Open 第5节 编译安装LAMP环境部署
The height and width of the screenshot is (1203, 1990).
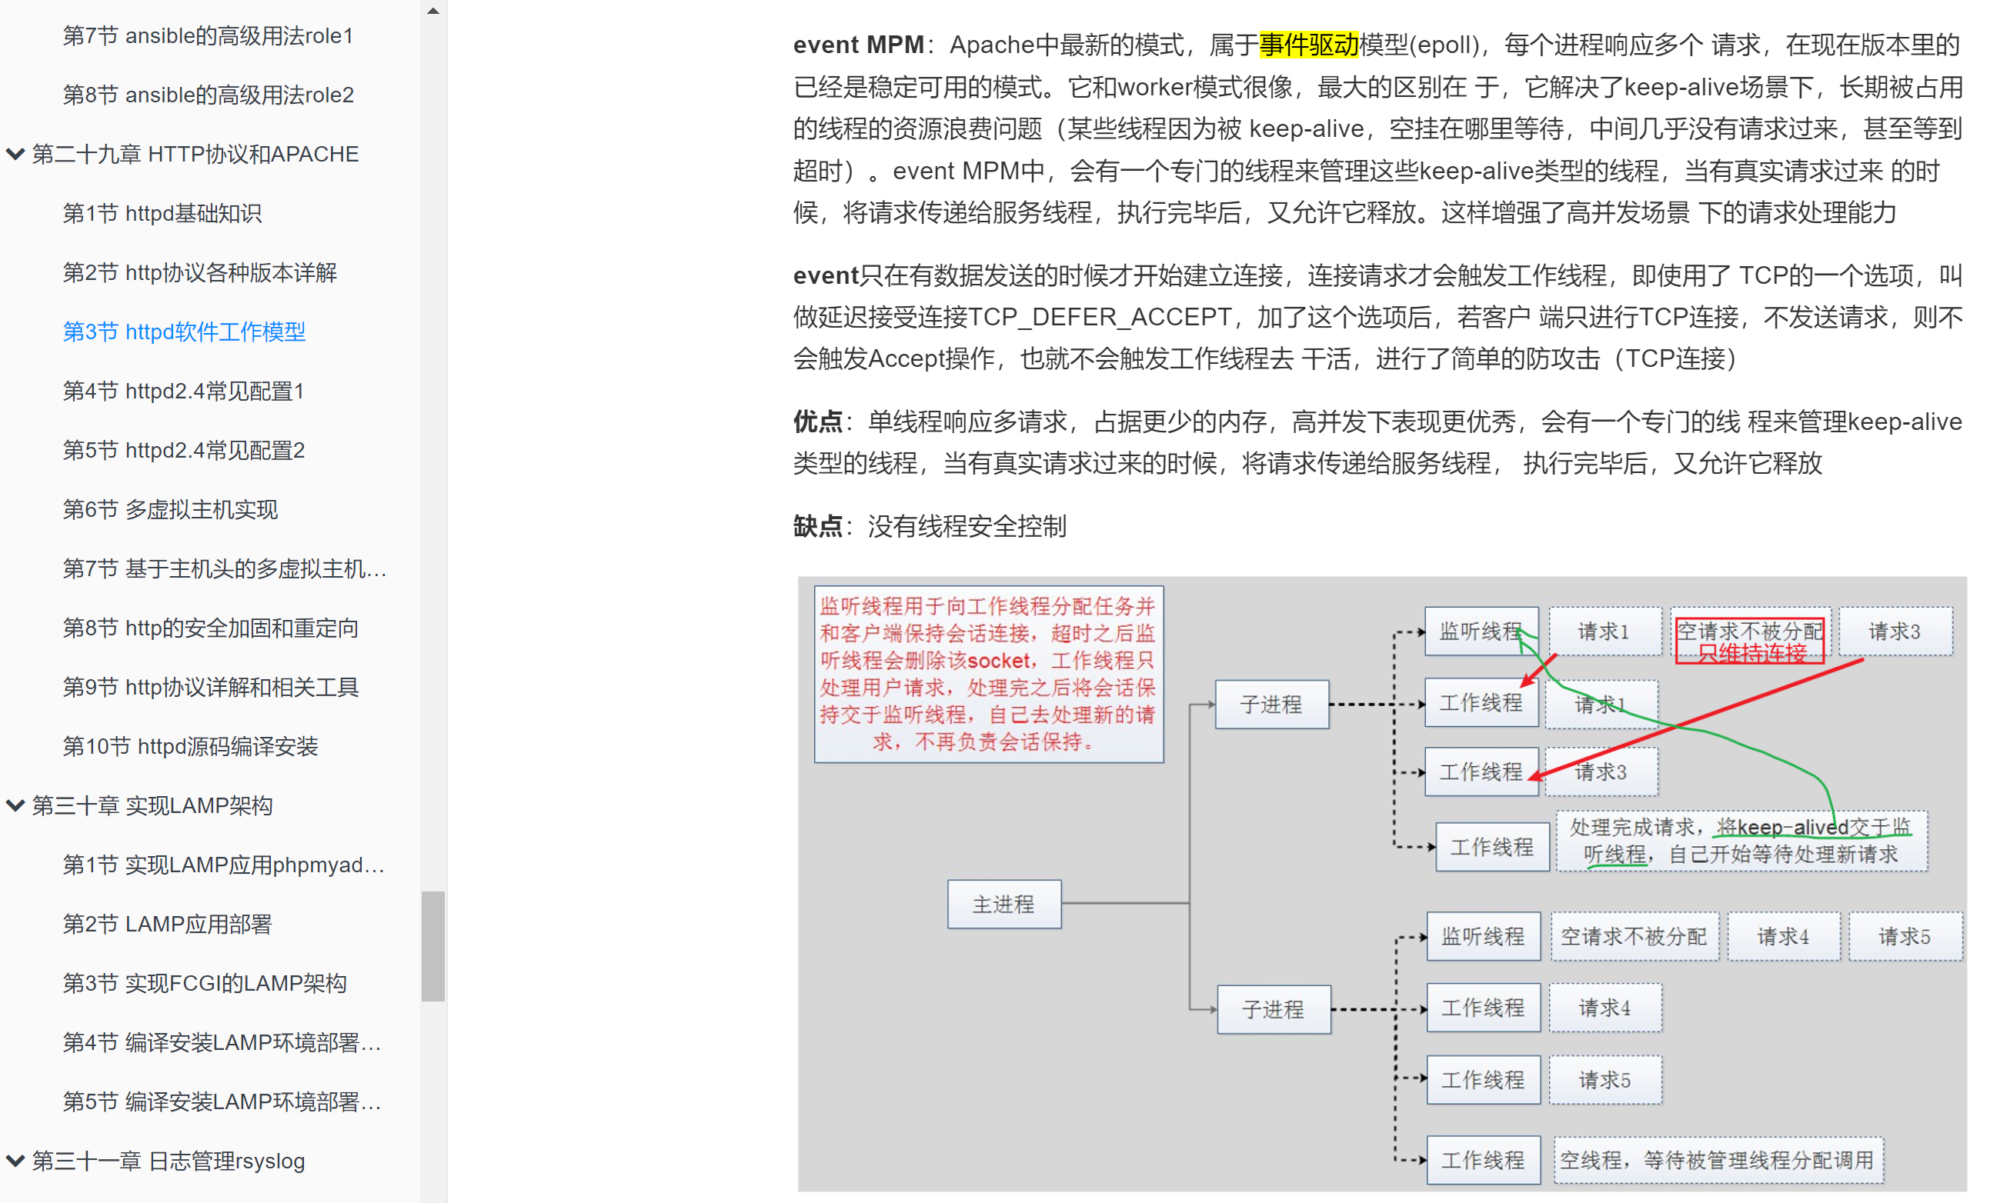tap(223, 1101)
